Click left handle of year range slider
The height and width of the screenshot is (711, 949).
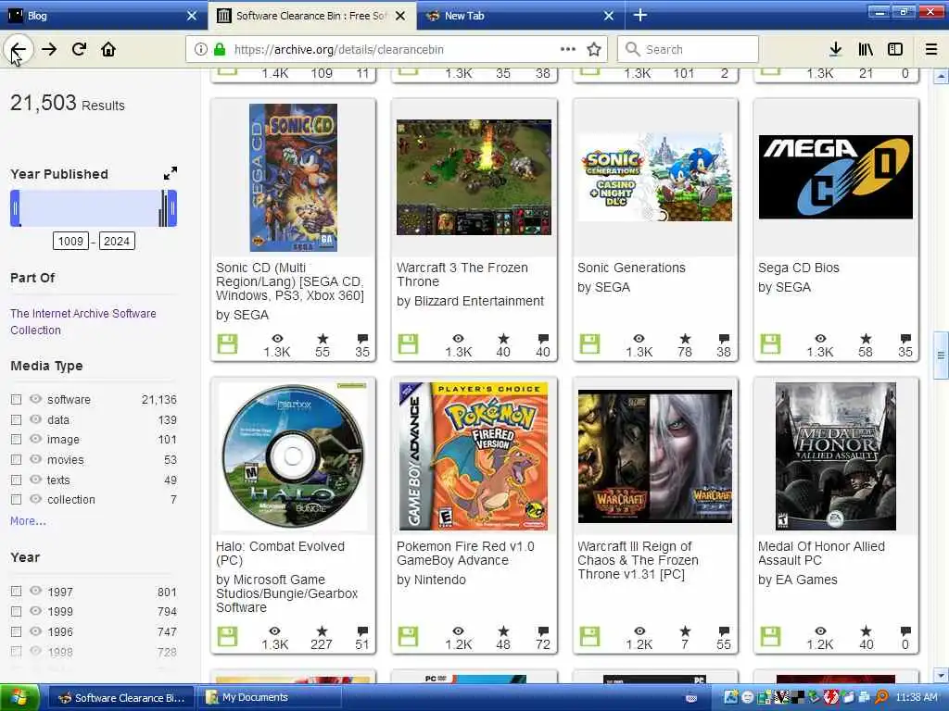(x=15, y=208)
